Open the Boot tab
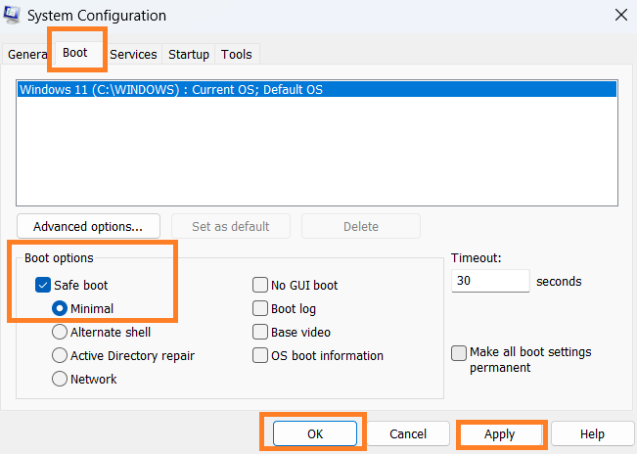Viewport: 637px width, 454px height. (75, 53)
